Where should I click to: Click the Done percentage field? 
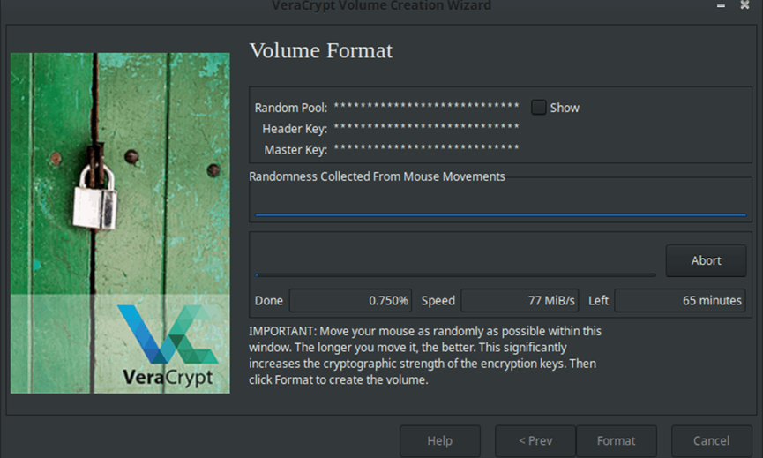[350, 300]
